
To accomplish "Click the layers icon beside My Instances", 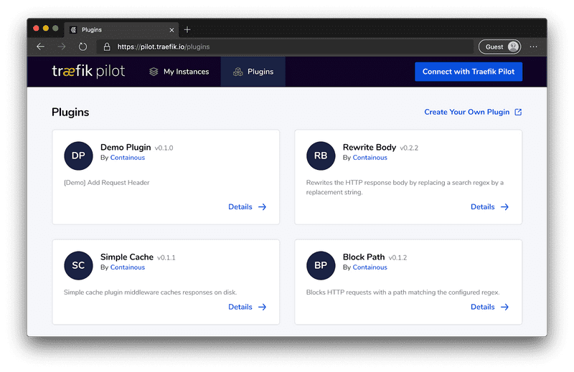I will pos(154,72).
